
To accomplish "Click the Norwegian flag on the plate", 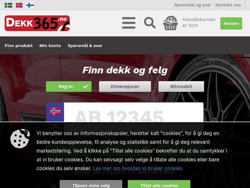I will pos(55,111).
